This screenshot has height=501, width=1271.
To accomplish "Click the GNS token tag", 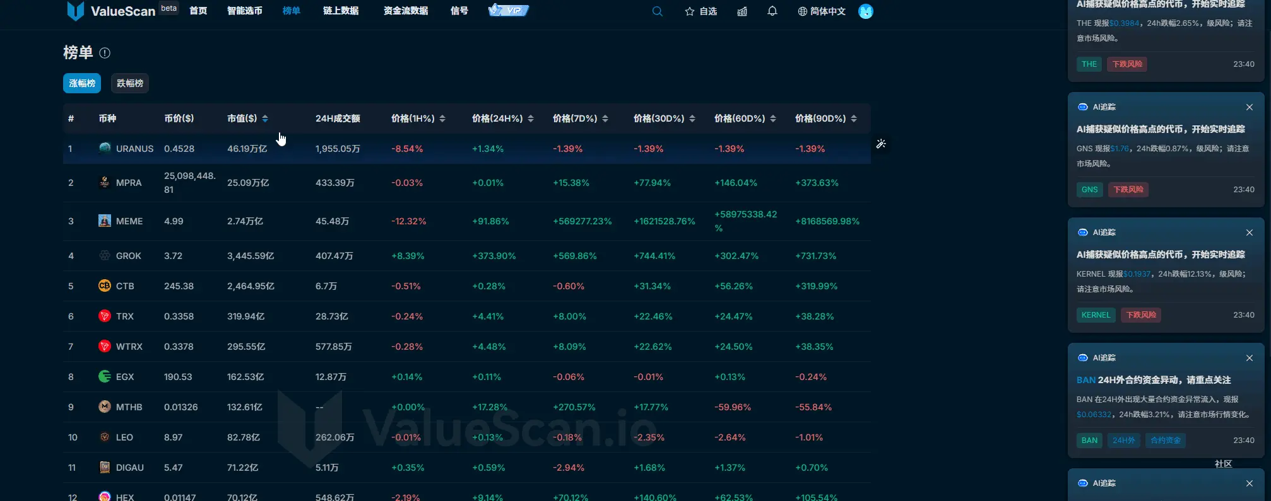I will click(x=1090, y=190).
